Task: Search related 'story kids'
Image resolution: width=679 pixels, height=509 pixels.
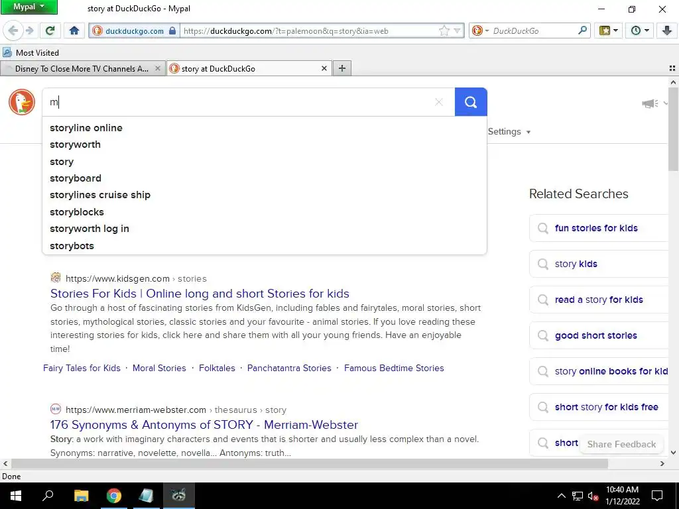Action: (599, 264)
